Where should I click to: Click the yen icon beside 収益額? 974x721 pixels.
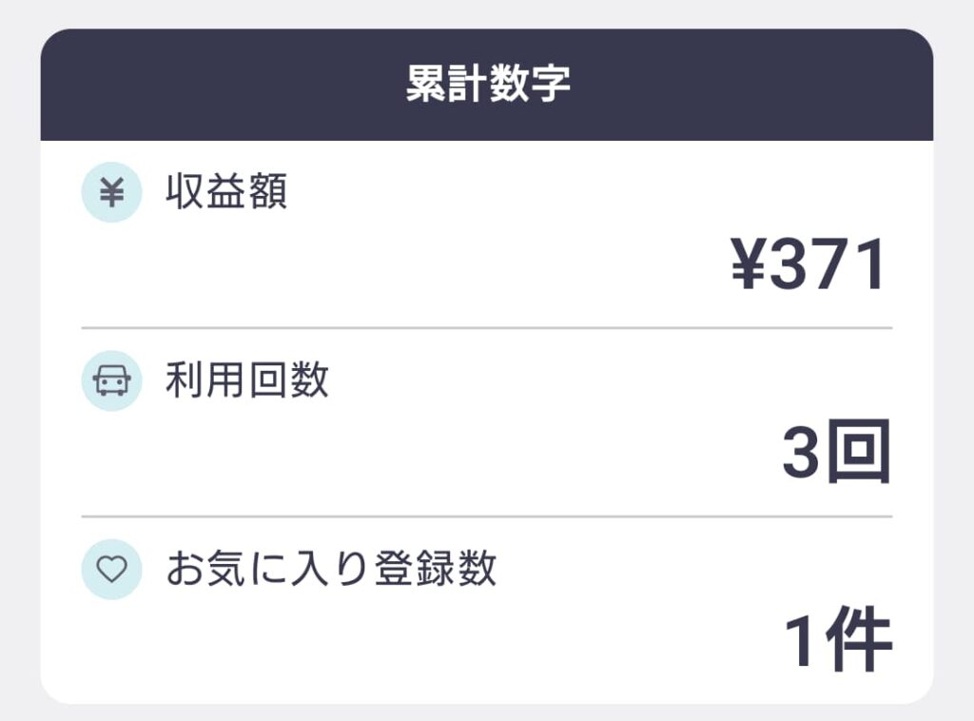pos(111,193)
